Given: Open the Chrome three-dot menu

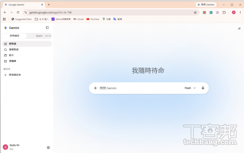Looking at the screenshot, I should point(240,12).
